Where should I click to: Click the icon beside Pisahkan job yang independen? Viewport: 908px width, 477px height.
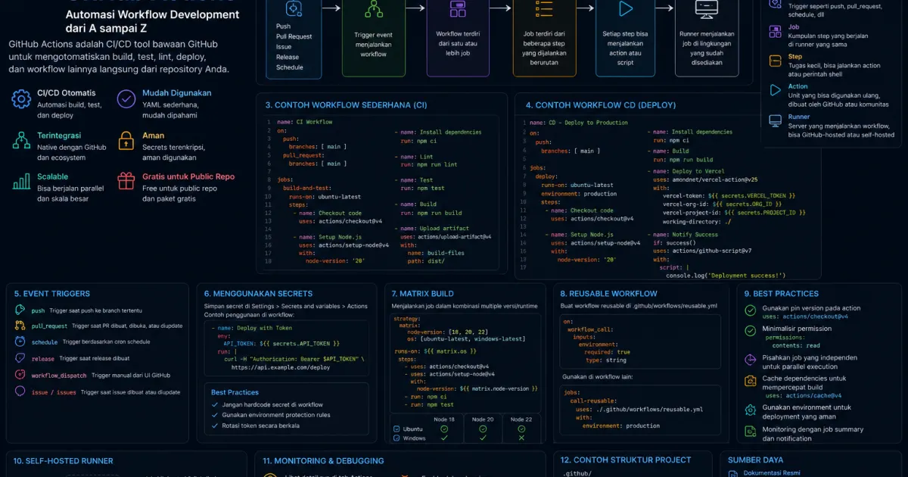pyautogui.click(x=750, y=360)
